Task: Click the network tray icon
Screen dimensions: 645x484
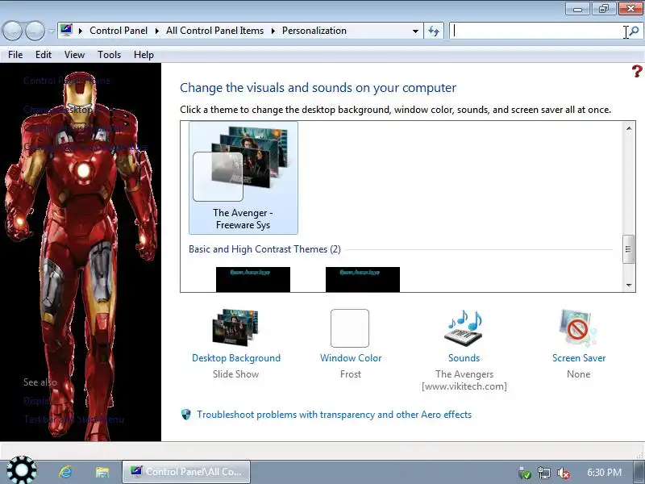Action: pyautogui.click(x=543, y=473)
